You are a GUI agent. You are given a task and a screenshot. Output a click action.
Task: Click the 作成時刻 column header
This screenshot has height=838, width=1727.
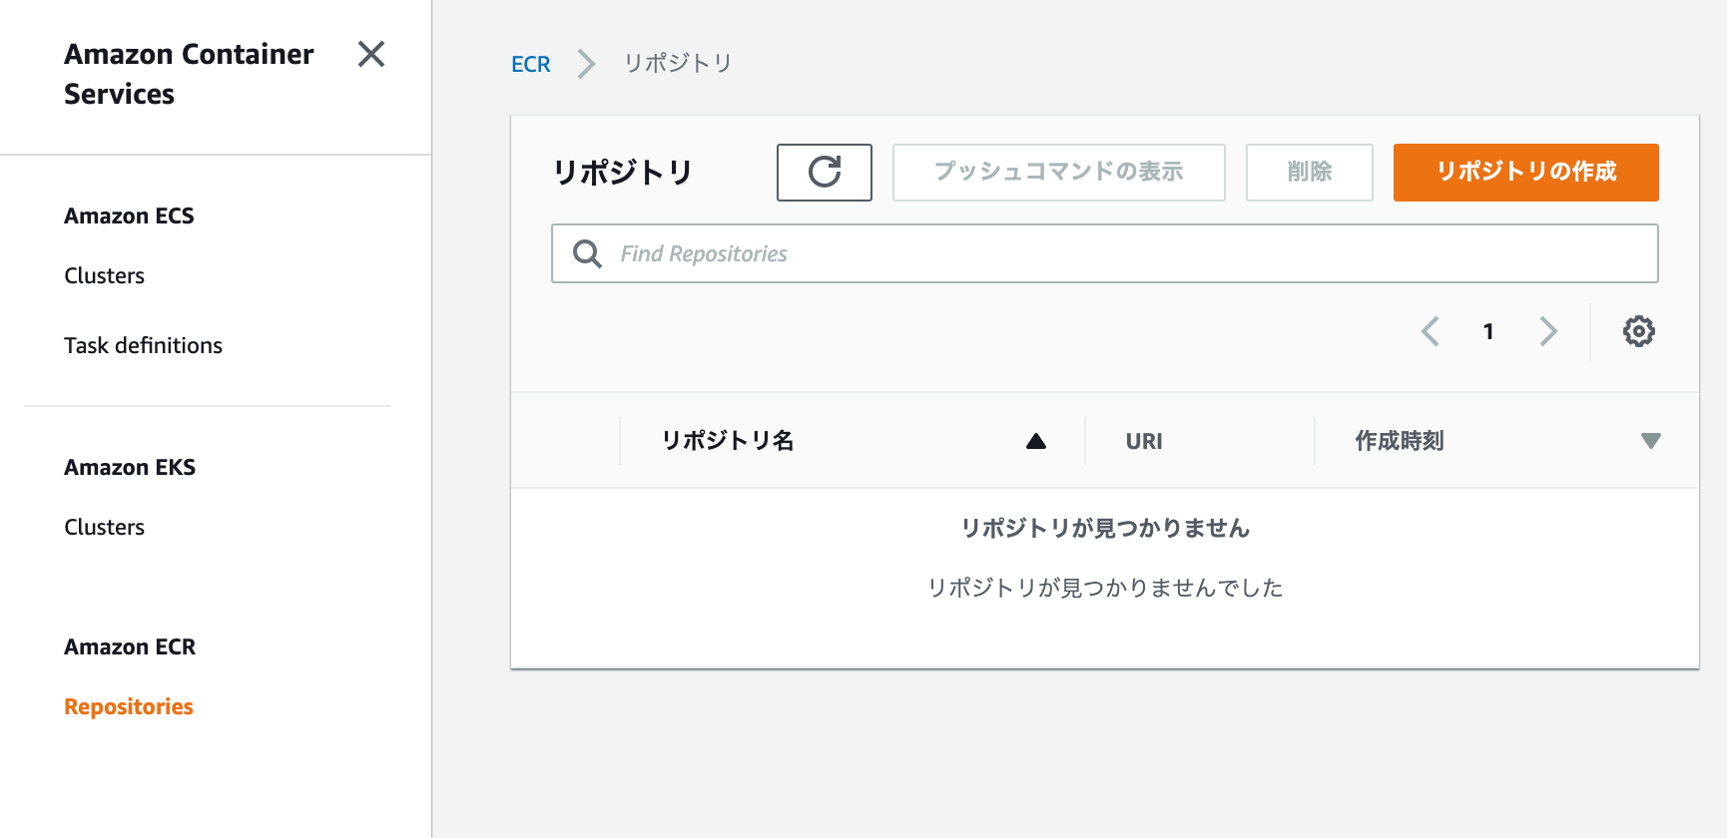[x=1400, y=441]
